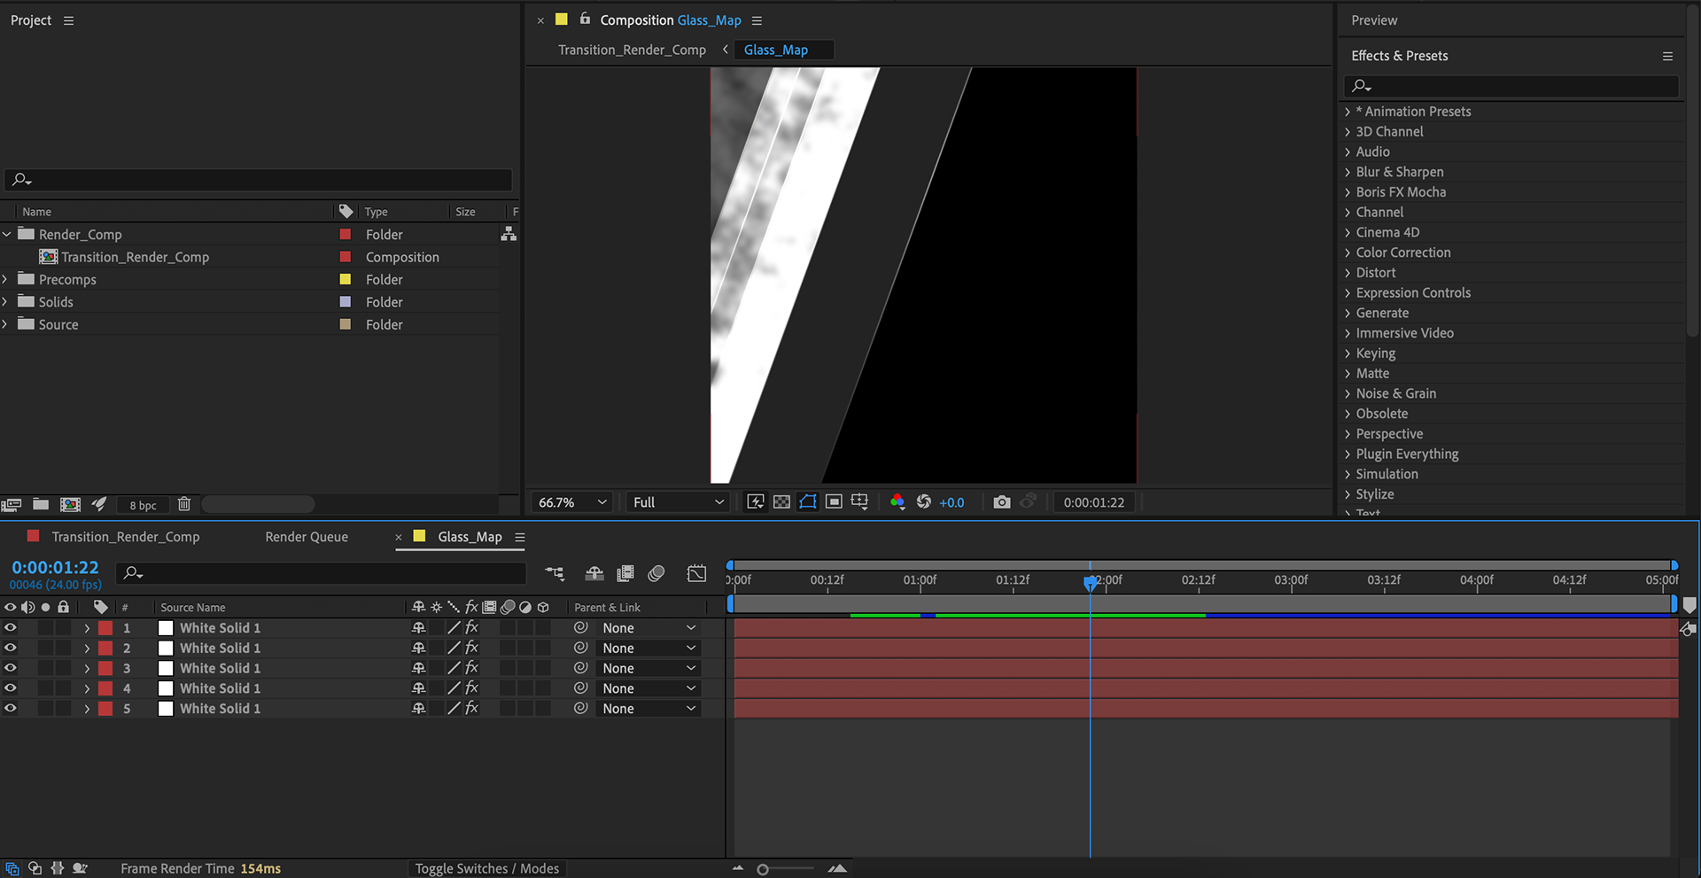Delete selected project item with trash icon

[184, 504]
